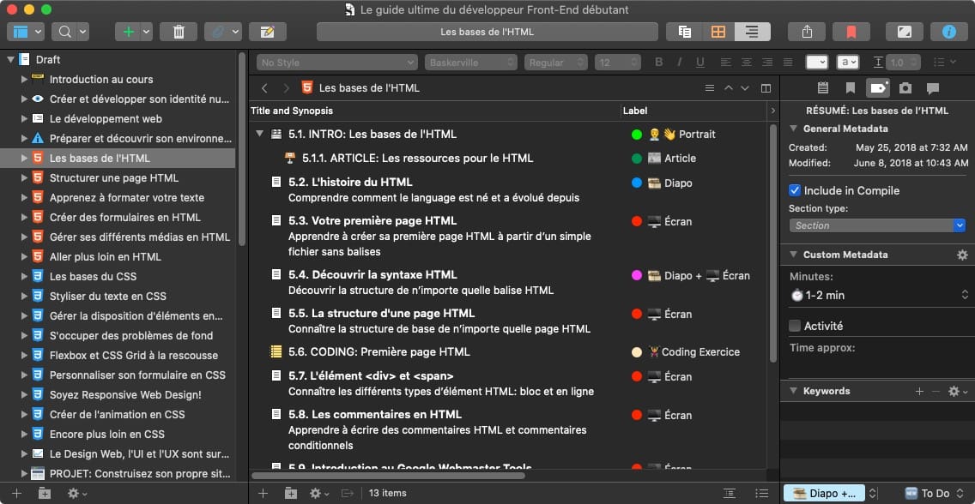Click the Les bases de l'HTML quick search field
Viewport: 975px width, 504px height.
click(x=487, y=32)
